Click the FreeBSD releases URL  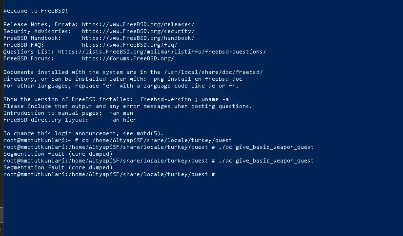138,25
